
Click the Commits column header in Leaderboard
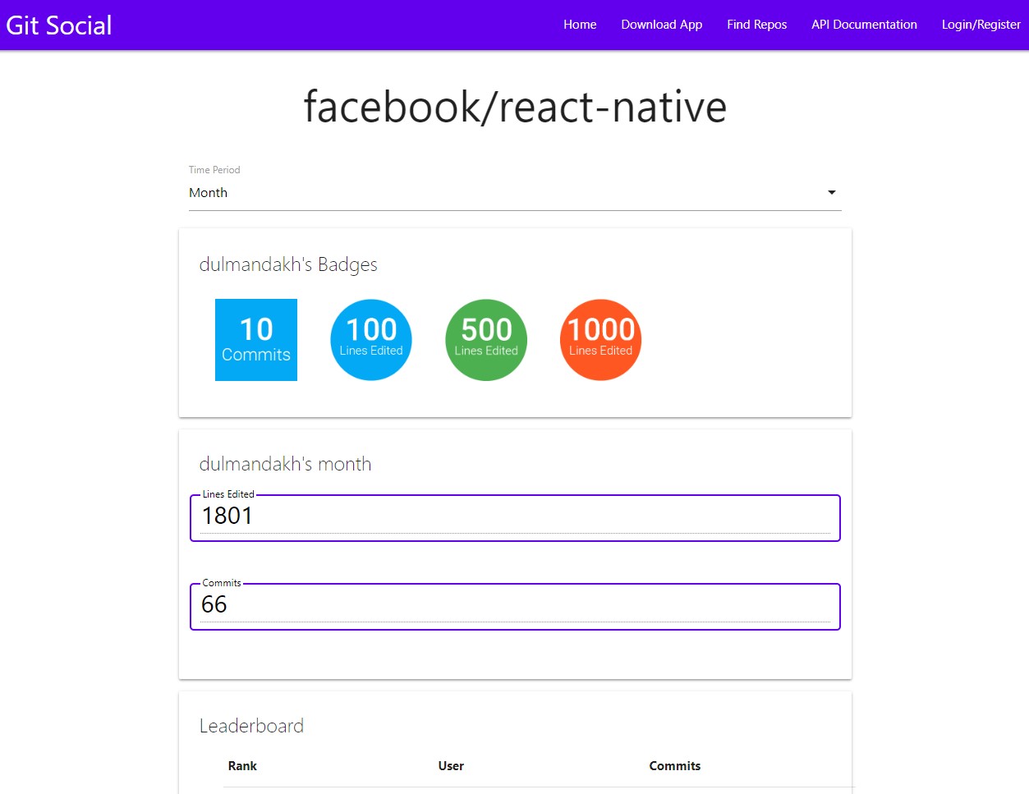(x=675, y=766)
